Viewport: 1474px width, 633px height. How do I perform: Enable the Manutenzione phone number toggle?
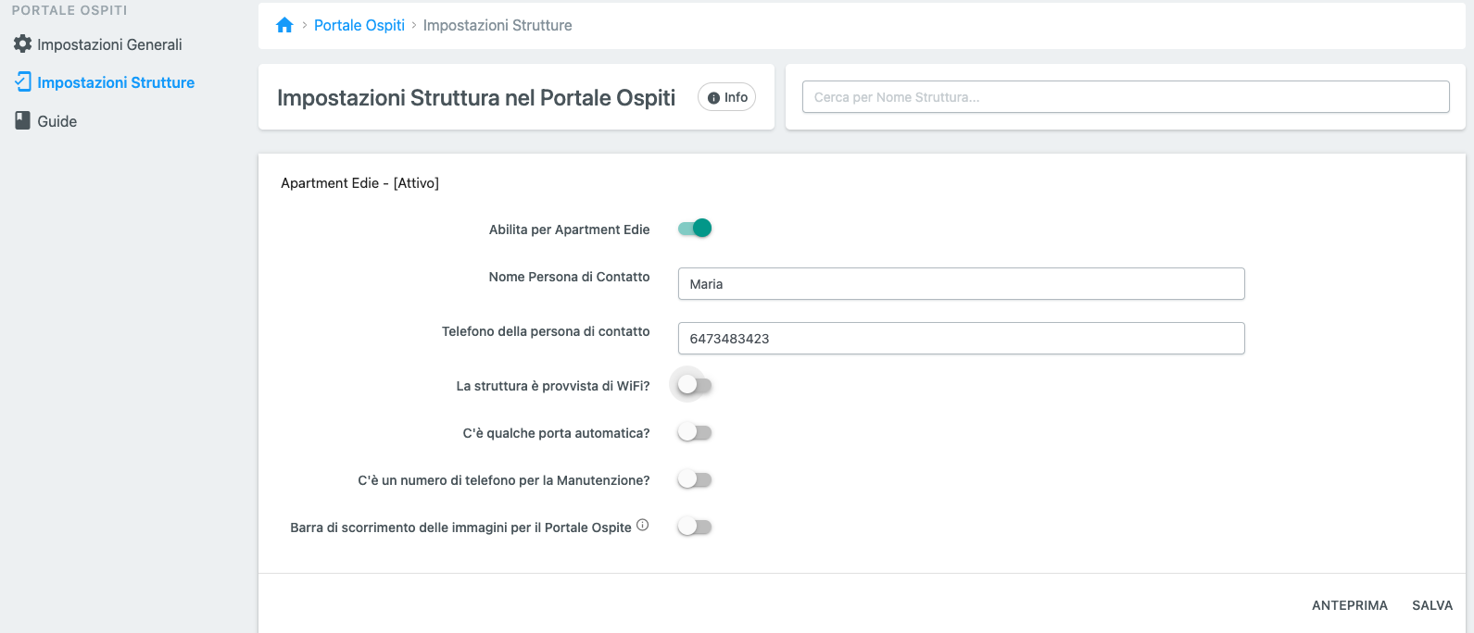coord(694,479)
